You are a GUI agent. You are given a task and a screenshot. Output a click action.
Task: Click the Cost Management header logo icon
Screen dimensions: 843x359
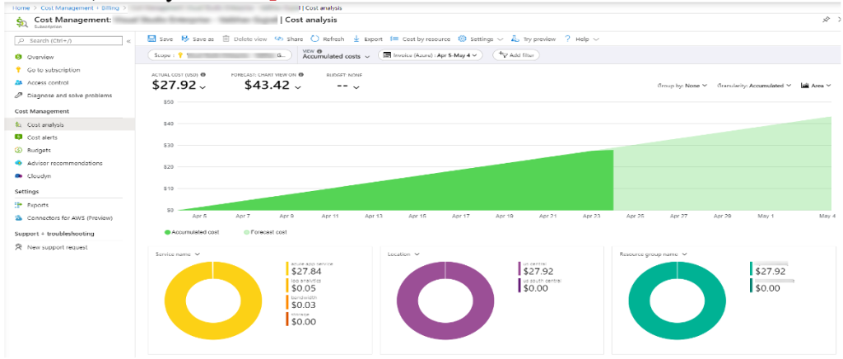(x=22, y=21)
